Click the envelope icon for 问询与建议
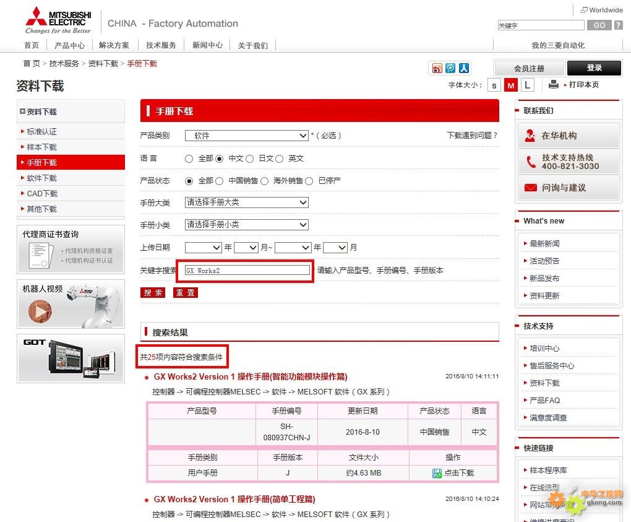This screenshot has width=631, height=522. click(x=530, y=188)
